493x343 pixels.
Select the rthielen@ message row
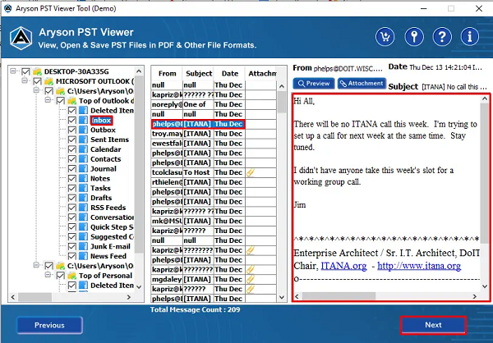tap(214, 182)
